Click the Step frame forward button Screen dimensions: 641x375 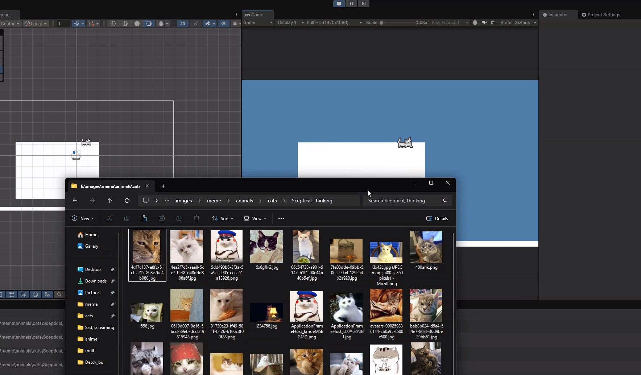pyautogui.click(x=363, y=4)
